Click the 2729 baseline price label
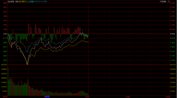The image size is (177, 98). click(5, 34)
